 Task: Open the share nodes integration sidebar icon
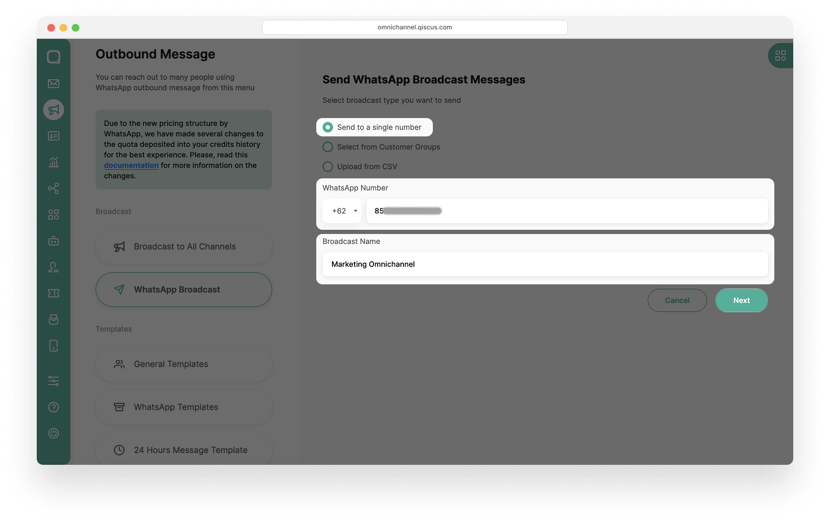pyautogui.click(x=54, y=188)
